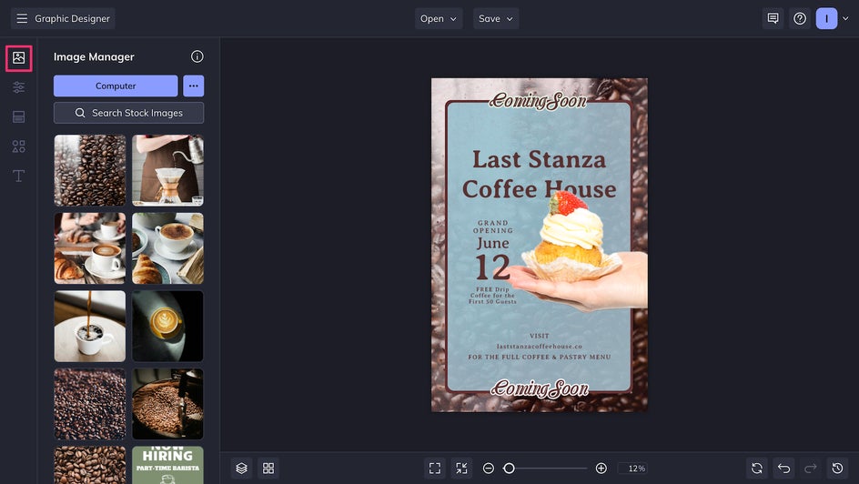Select the coffee beans jar thumbnail
The height and width of the screenshot is (484, 859).
click(90, 170)
